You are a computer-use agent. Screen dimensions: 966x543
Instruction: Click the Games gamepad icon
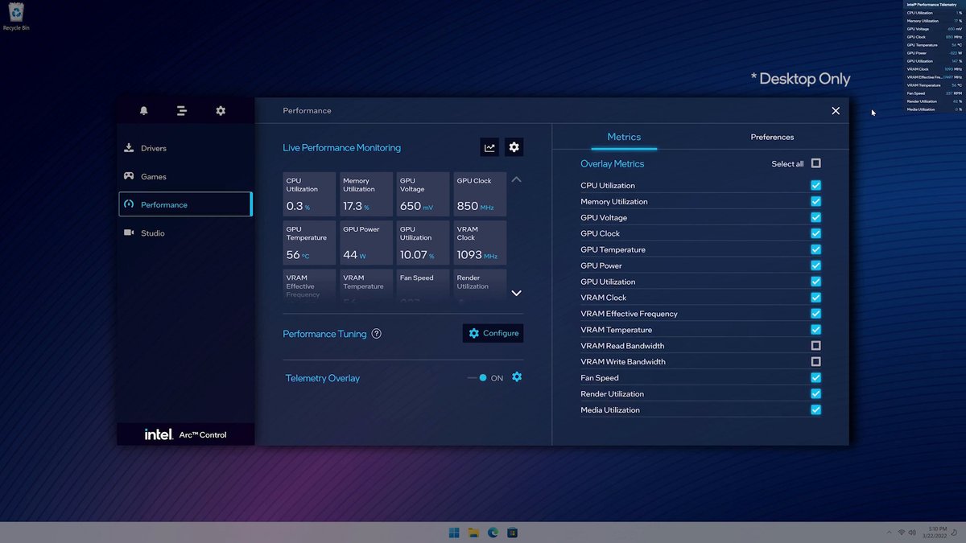[x=129, y=176]
